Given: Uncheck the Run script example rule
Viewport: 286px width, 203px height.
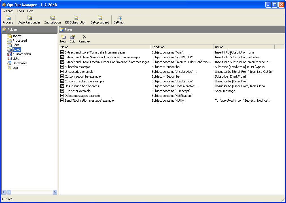Looking at the screenshot, I should point(62,91).
